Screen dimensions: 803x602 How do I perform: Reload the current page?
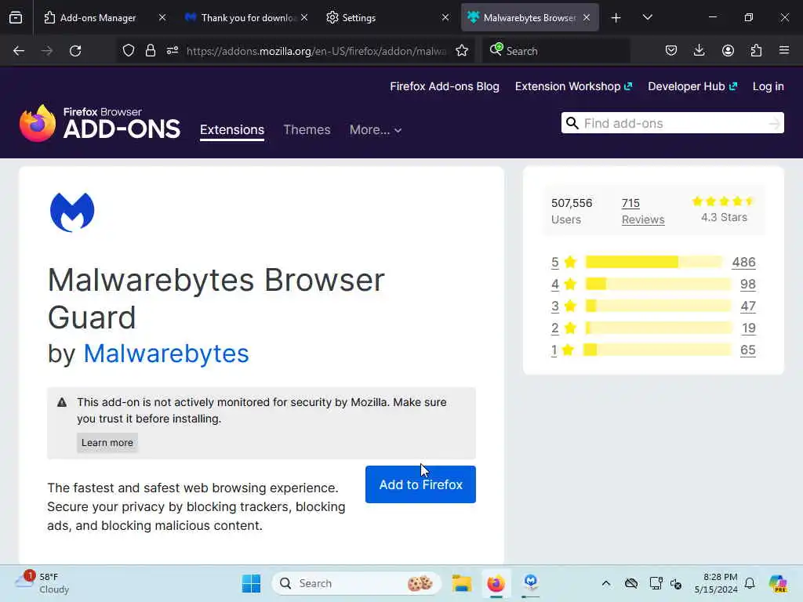coord(75,51)
